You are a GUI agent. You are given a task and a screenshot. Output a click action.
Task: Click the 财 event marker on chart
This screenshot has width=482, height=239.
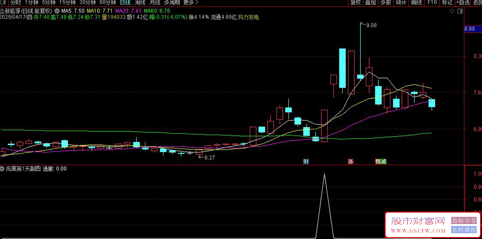click(x=306, y=162)
